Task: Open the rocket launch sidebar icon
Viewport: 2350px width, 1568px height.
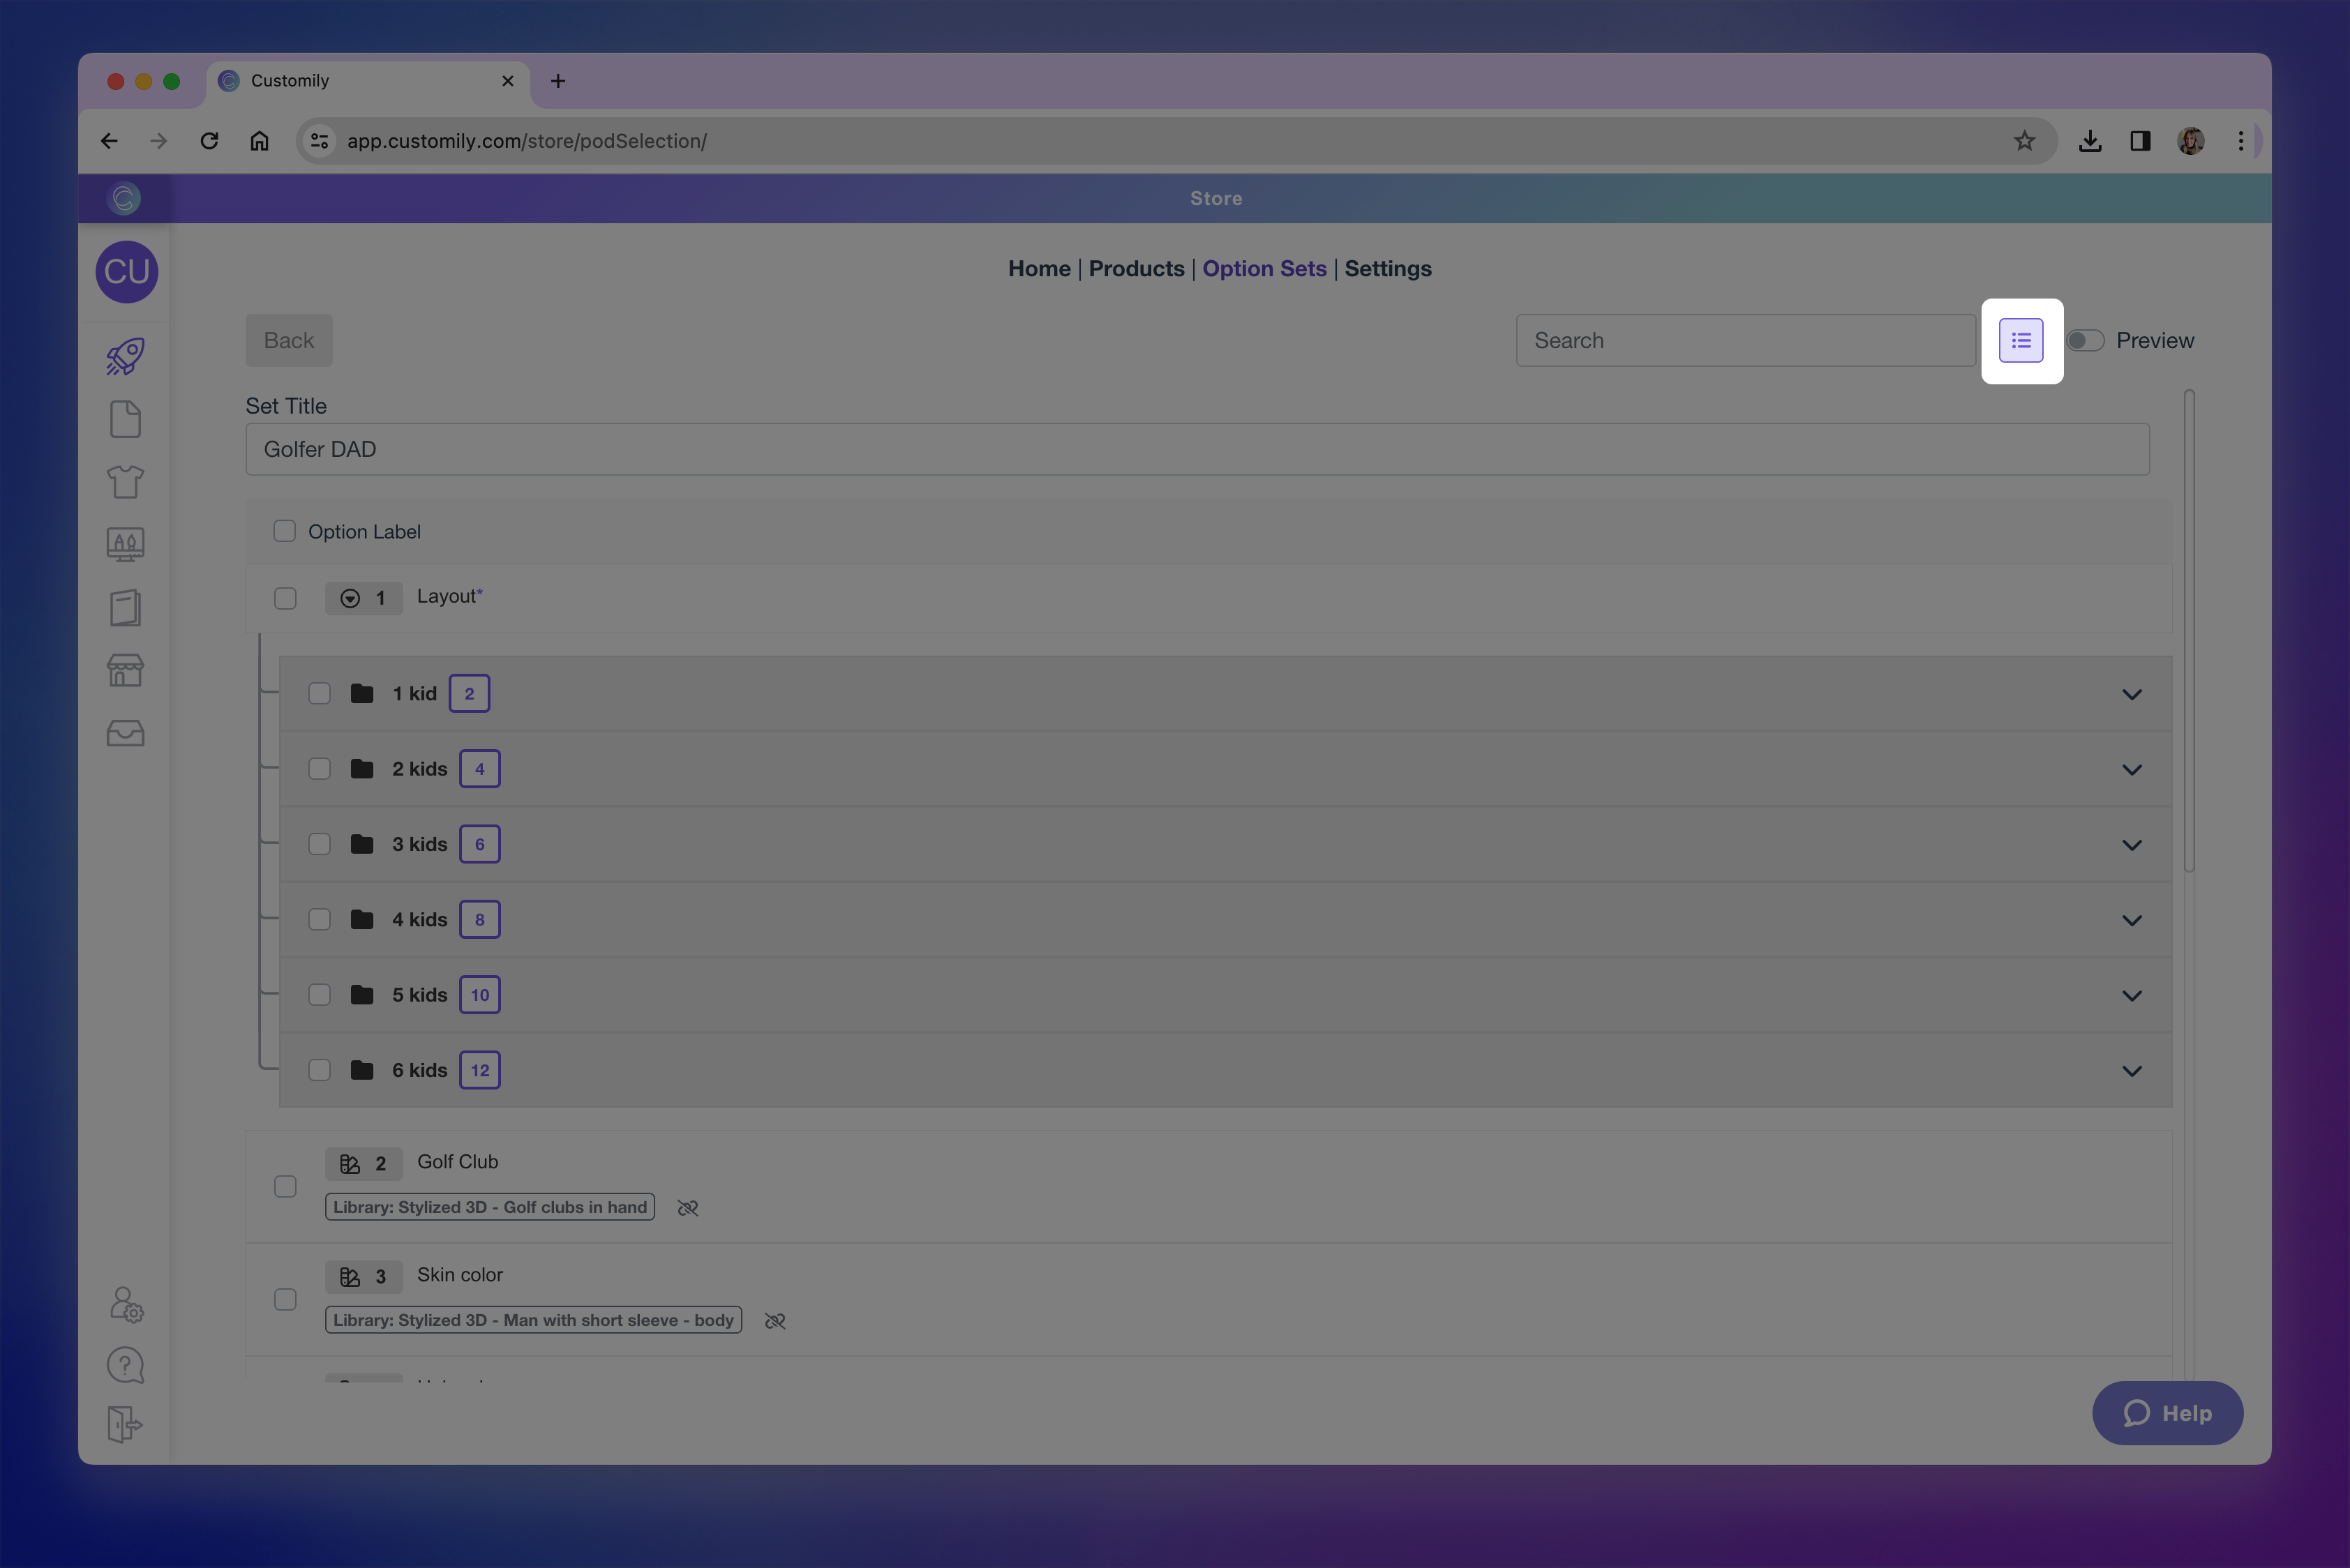Action: pos(125,357)
